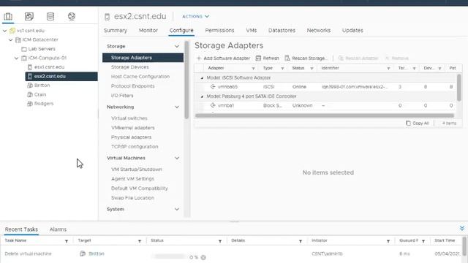Viewport: 468px width, 263px height.
Task: Cancel the Delete virtual machine task
Action: [203, 257]
